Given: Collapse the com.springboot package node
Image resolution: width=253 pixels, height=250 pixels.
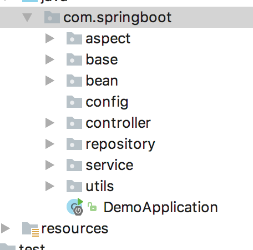Looking at the screenshot, I should (27, 17).
